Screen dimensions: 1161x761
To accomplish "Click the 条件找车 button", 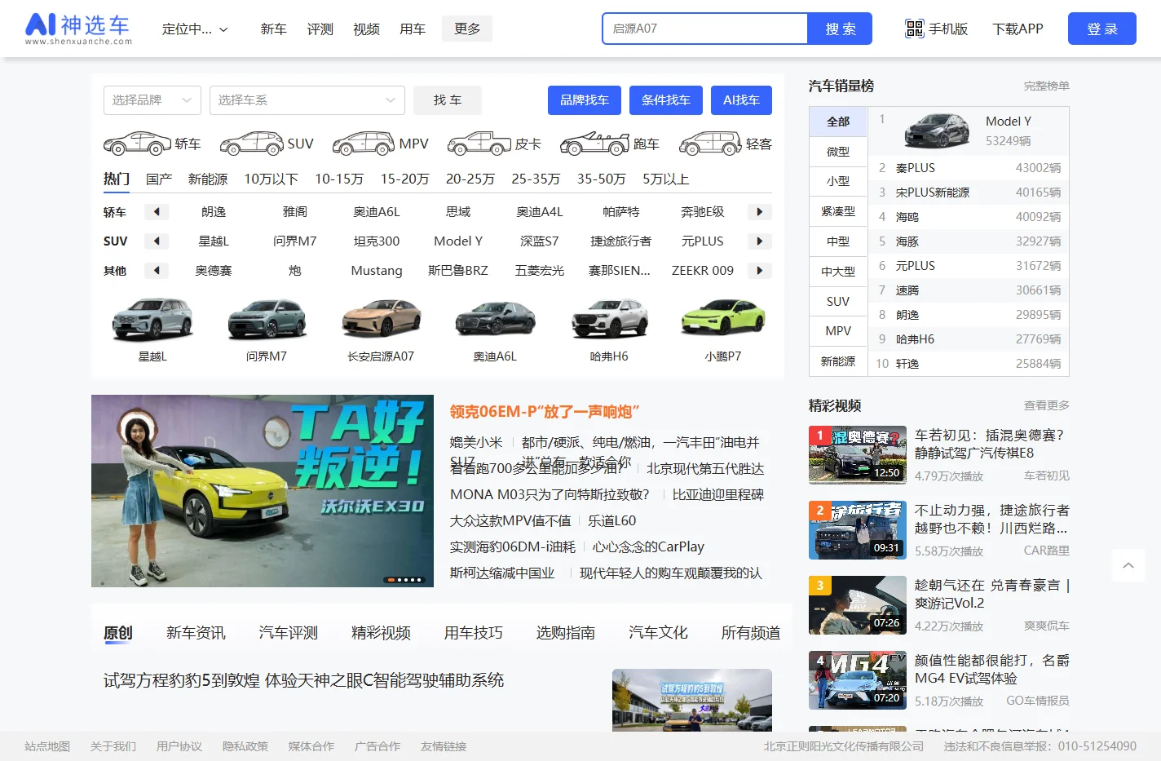I will (x=666, y=100).
